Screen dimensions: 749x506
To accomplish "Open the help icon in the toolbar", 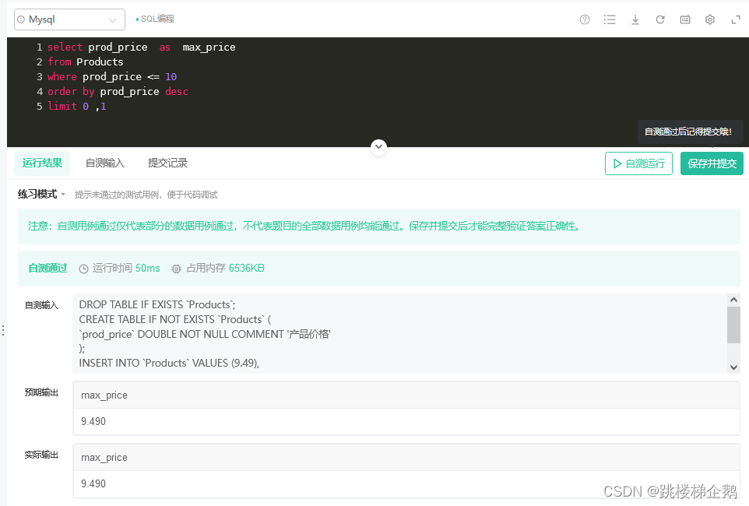I will (x=584, y=19).
